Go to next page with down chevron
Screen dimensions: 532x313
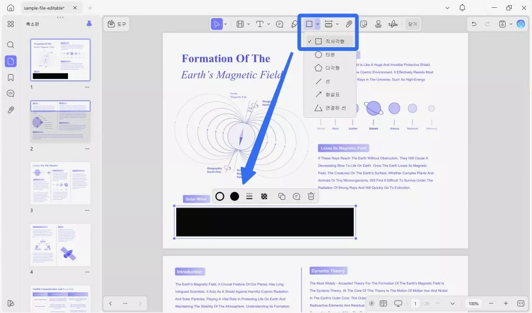point(453,304)
